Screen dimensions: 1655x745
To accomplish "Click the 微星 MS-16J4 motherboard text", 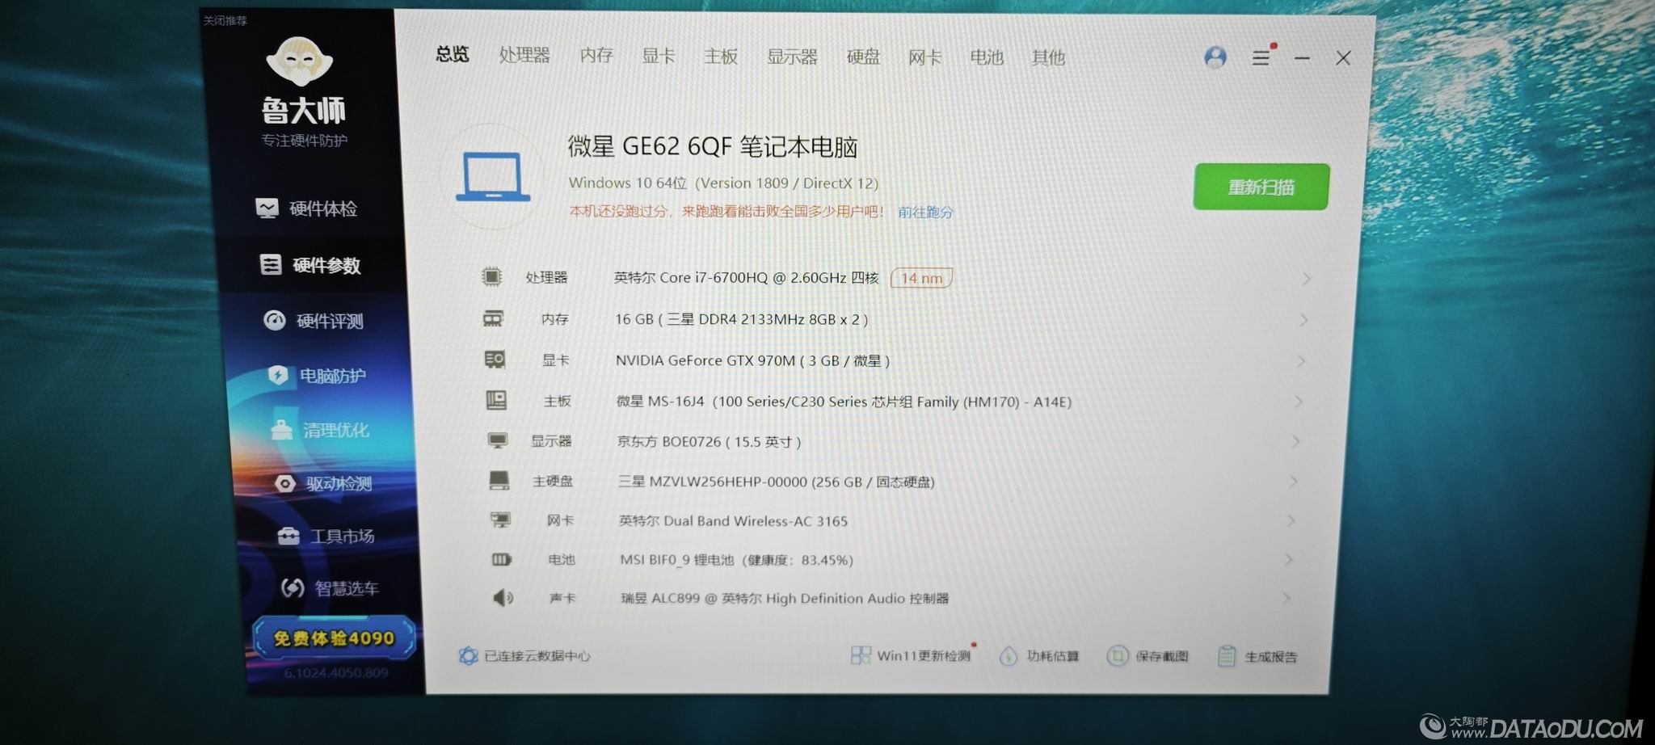I will (844, 402).
